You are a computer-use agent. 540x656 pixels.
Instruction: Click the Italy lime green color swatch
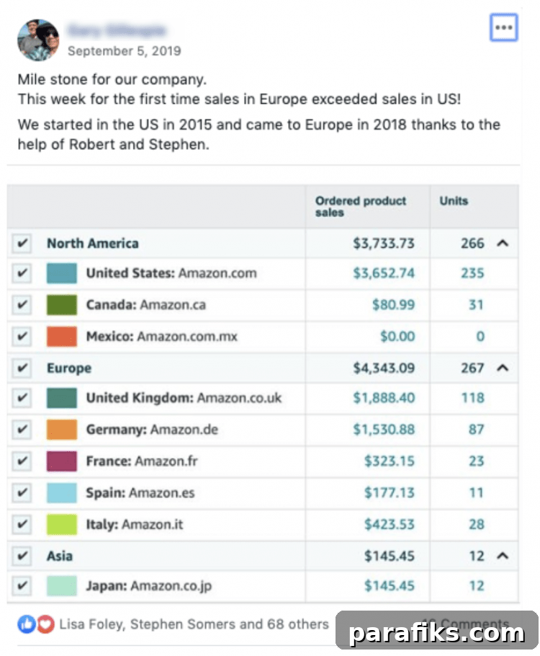62,525
